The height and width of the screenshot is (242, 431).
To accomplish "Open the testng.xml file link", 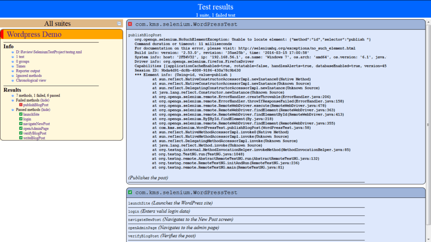I will coord(49,52).
